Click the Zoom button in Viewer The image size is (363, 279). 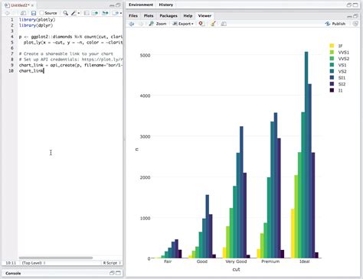point(158,24)
